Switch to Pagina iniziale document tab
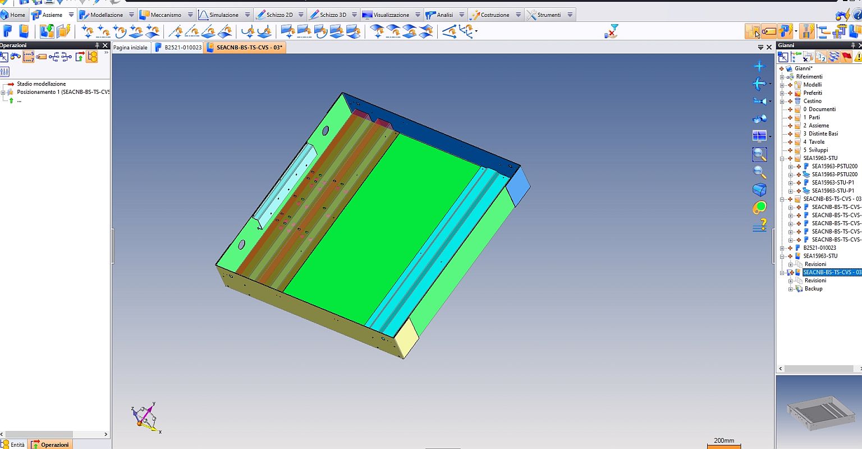 (130, 48)
